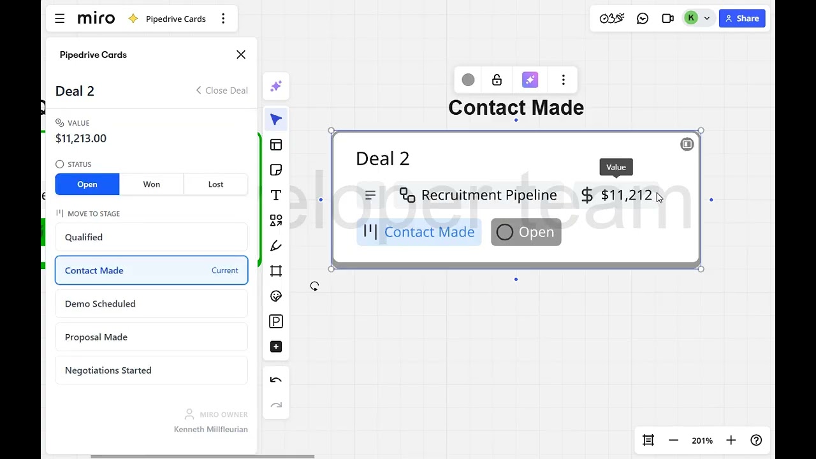Select the Sticky note tool

coord(276,170)
